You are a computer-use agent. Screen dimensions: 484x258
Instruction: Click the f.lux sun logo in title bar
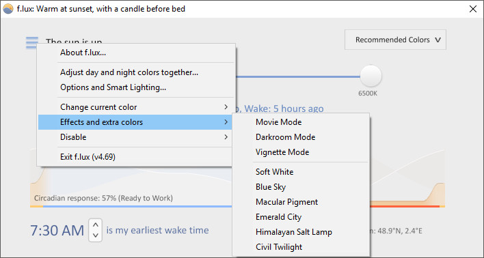point(8,9)
